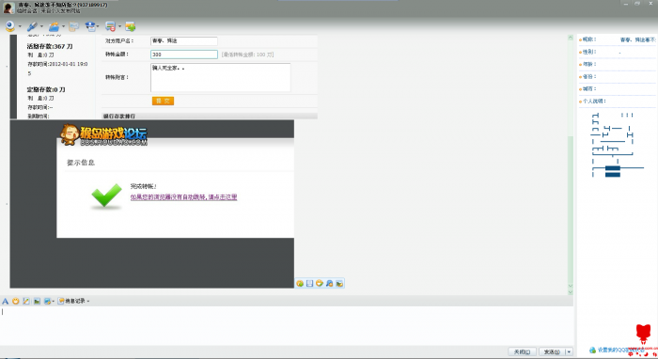Click the send picture icon in input toolbar
This screenshot has height=359, width=658.
(37, 301)
